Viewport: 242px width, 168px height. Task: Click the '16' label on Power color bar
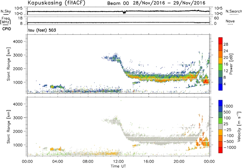226,64
